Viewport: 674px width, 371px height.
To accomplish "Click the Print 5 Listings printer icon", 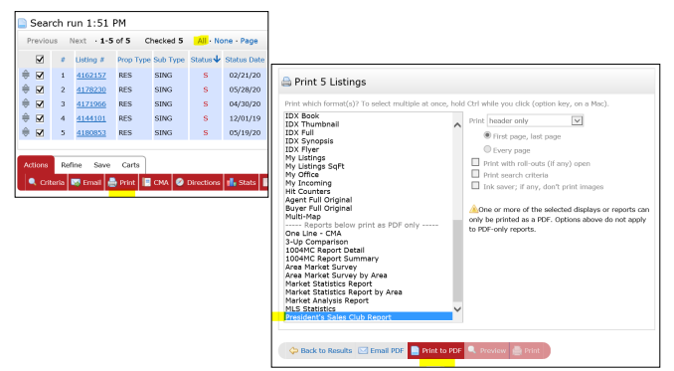I will (x=286, y=82).
